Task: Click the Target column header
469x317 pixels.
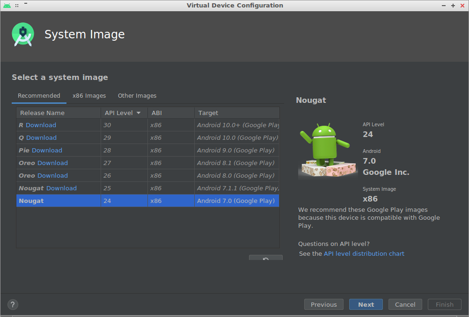Action: (237, 113)
